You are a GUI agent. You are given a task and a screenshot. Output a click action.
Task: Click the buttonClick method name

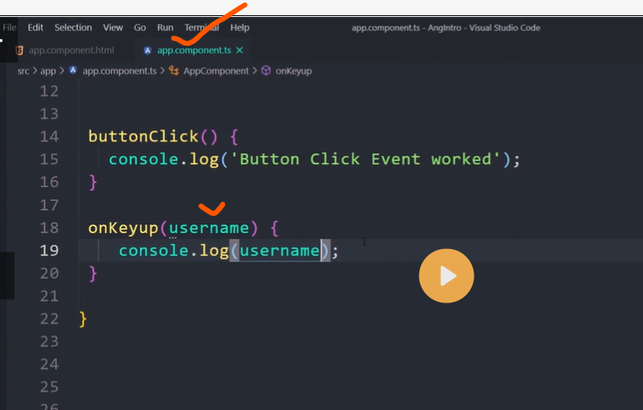tap(132, 136)
